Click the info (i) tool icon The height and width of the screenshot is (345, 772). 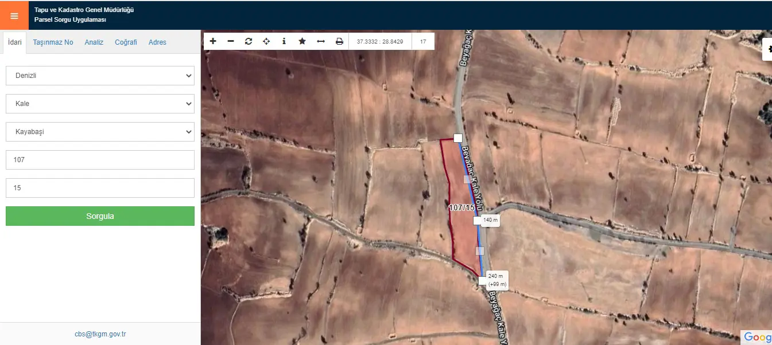click(x=284, y=41)
